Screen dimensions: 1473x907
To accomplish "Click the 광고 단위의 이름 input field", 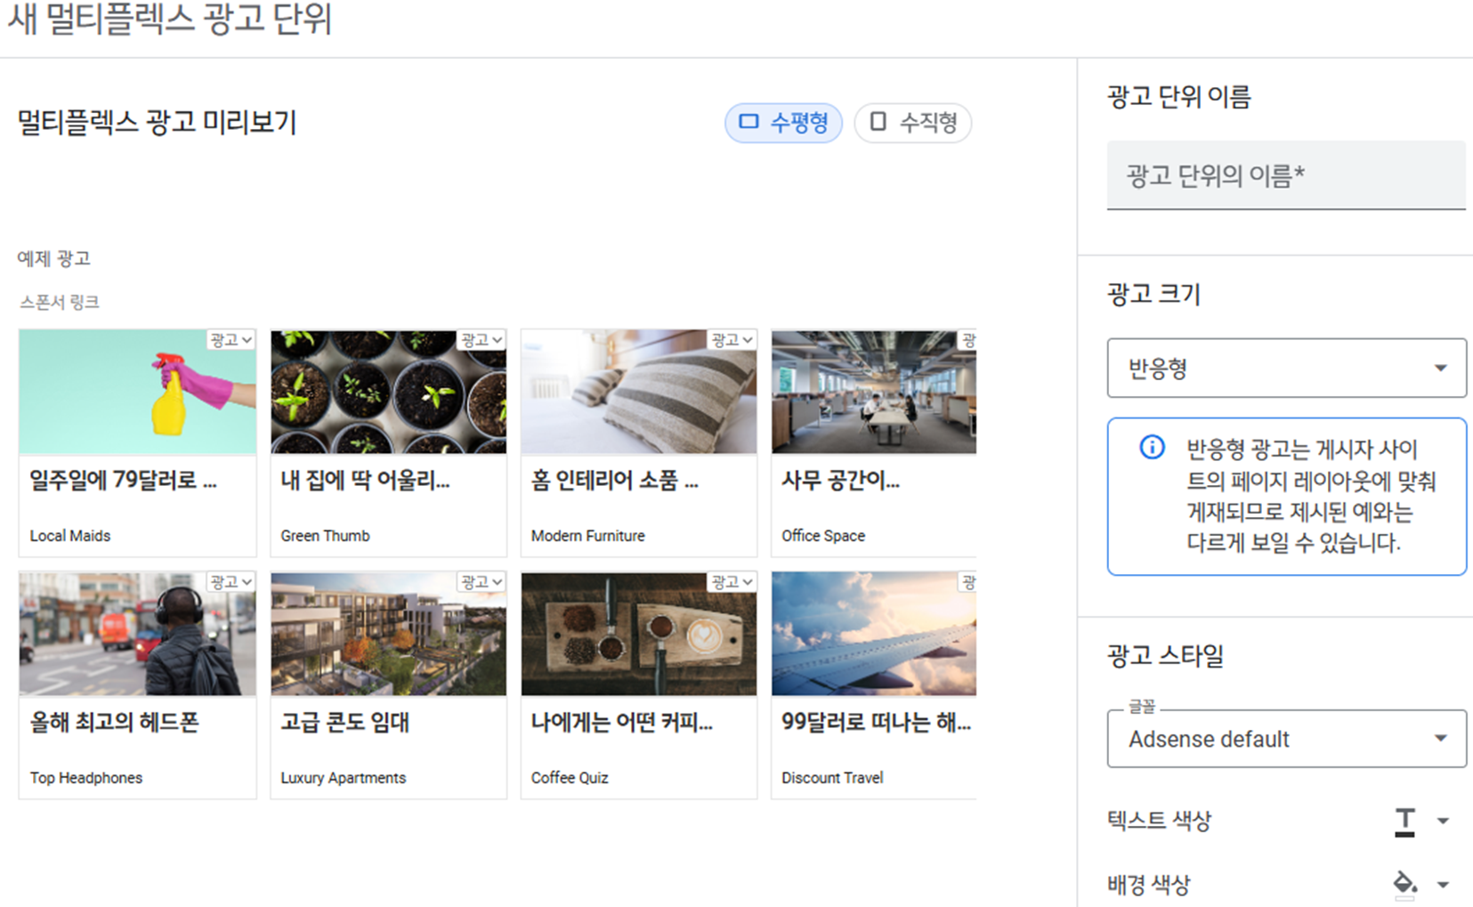I will pos(1286,175).
